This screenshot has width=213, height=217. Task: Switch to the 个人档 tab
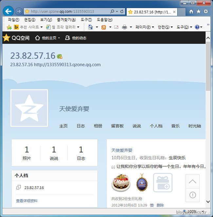156,126
